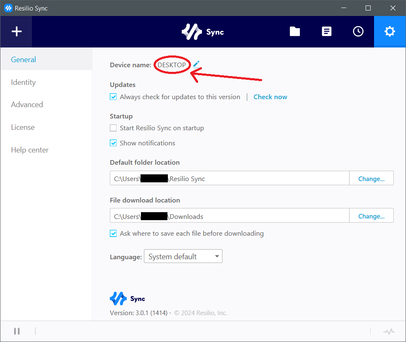Click the Check now link
The width and height of the screenshot is (406, 342).
(x=271, y=97)
